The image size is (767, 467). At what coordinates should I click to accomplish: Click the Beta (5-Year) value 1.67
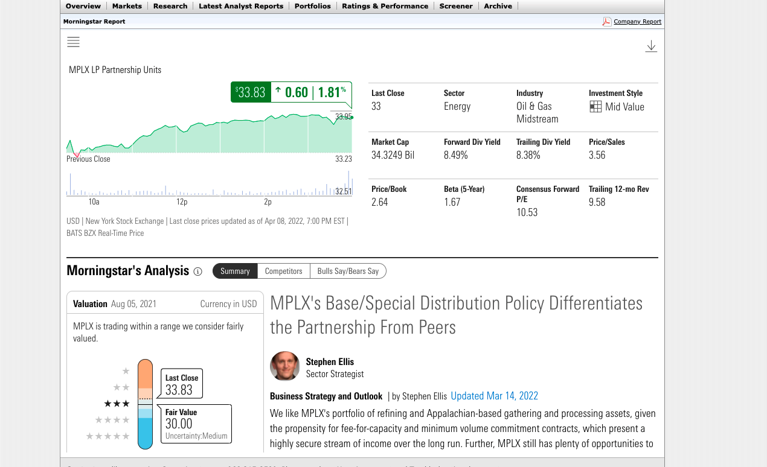(x=452, y=202)
